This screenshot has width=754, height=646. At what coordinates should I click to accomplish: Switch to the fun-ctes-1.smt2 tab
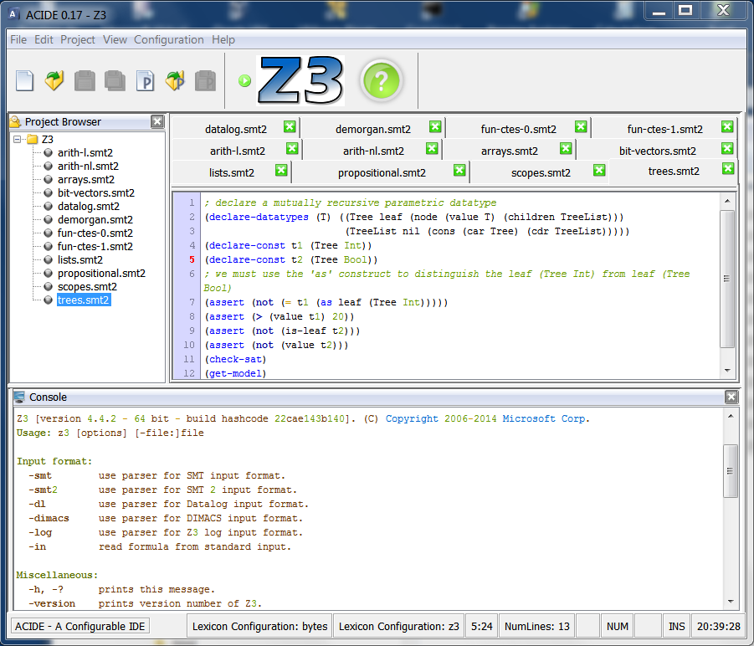pos(665,129)
